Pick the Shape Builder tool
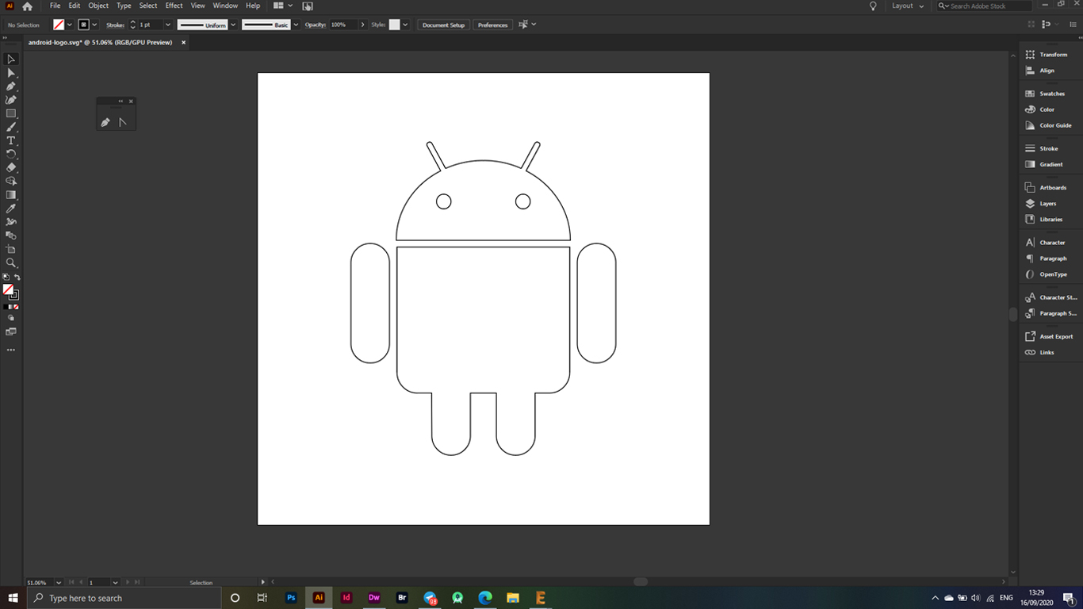The height and width of the screenshot is (609, 1083). 11,181
